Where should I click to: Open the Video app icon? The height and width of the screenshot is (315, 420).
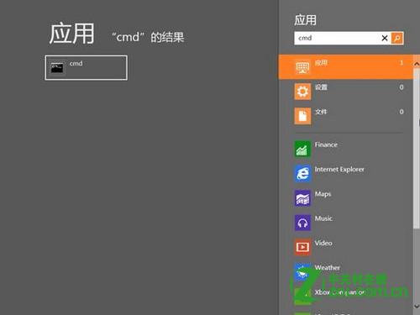pyautogui.click(x=302, y=247)
